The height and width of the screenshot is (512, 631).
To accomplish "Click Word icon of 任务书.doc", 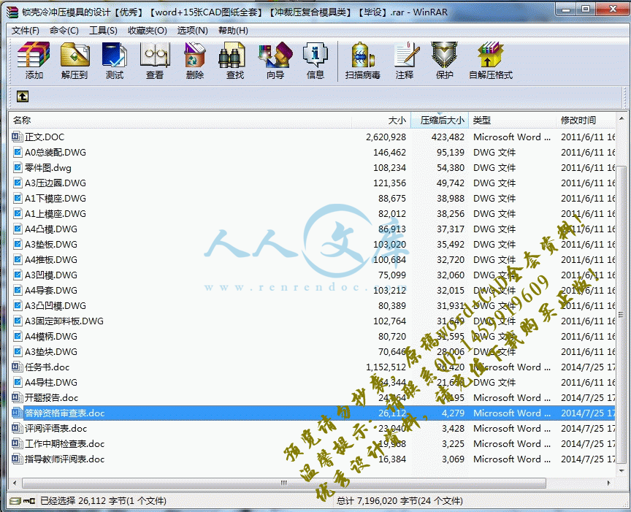I will [18, 367].
